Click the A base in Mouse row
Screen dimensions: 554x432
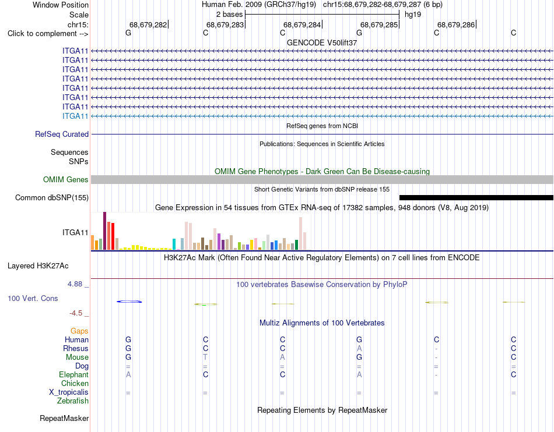(x=282, y=357)
